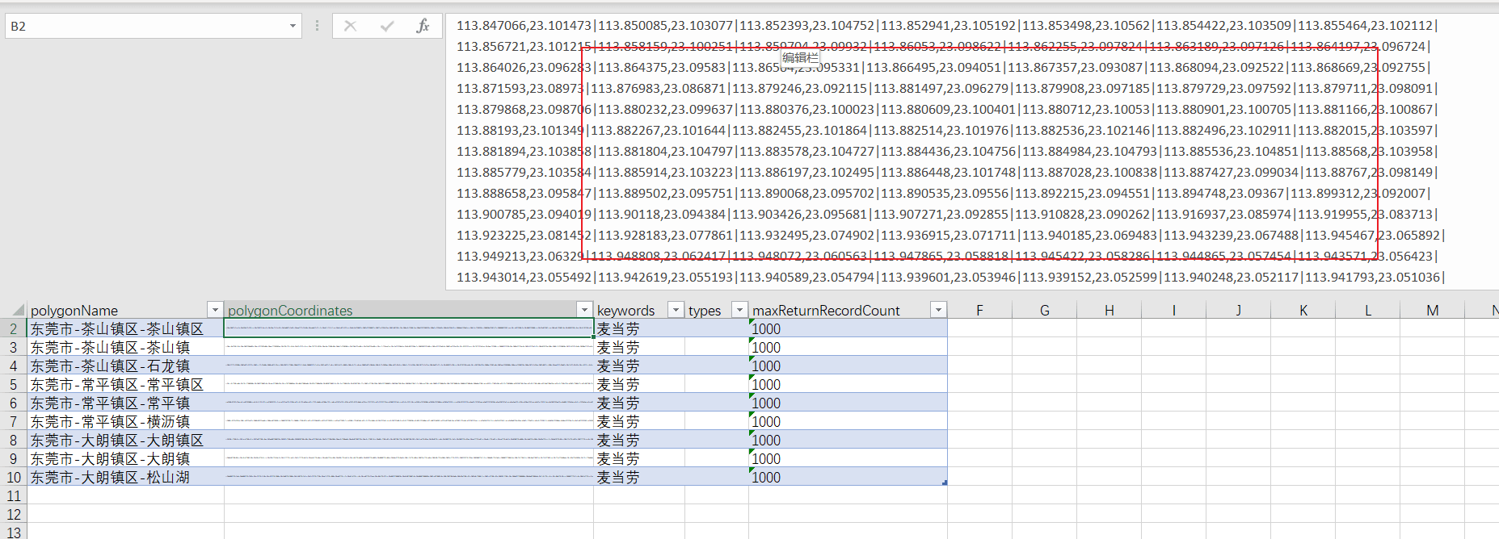1499x539 pixels.
Task: Select the 1000 value in row 3
Action: click(848, 347)
